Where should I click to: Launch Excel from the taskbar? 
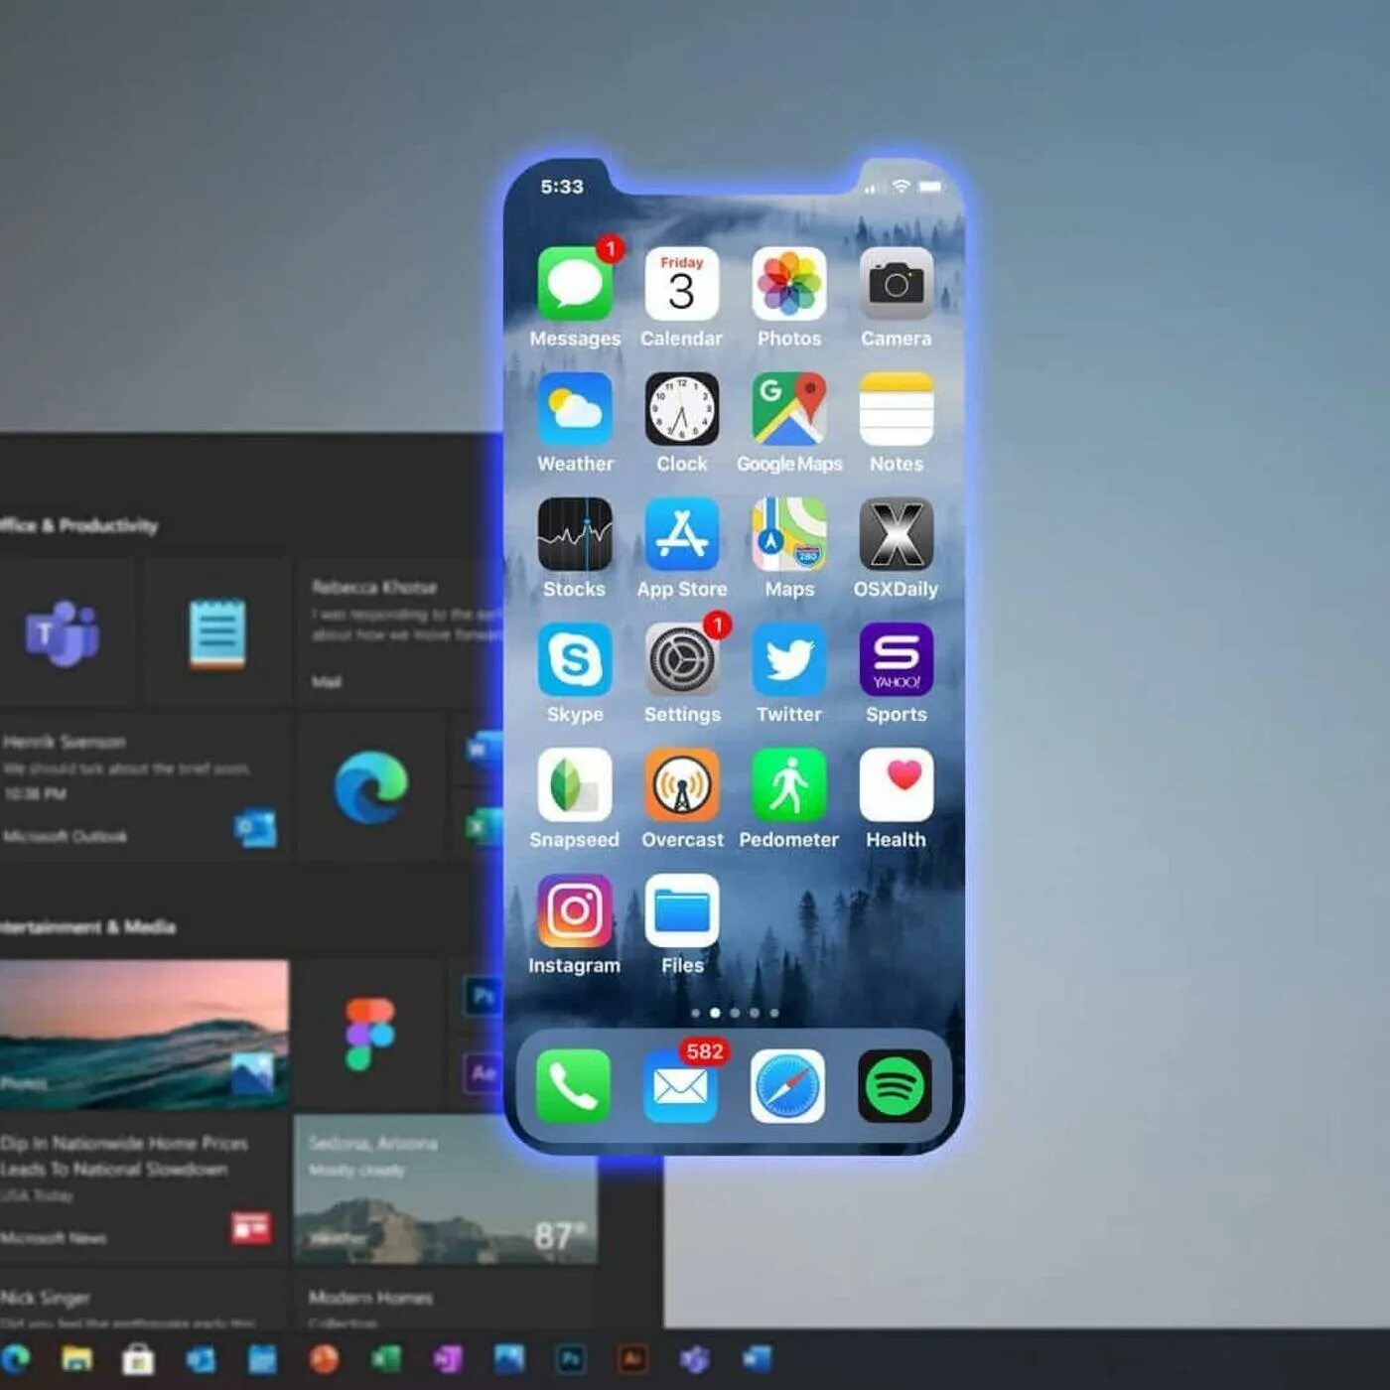click(385, 1358)
